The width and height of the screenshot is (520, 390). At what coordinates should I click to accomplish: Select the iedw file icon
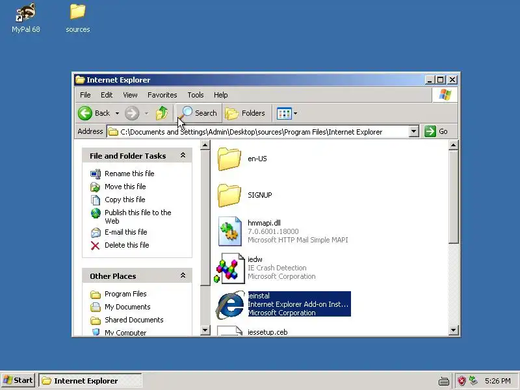pyautogui.click(x=229, y=268)
